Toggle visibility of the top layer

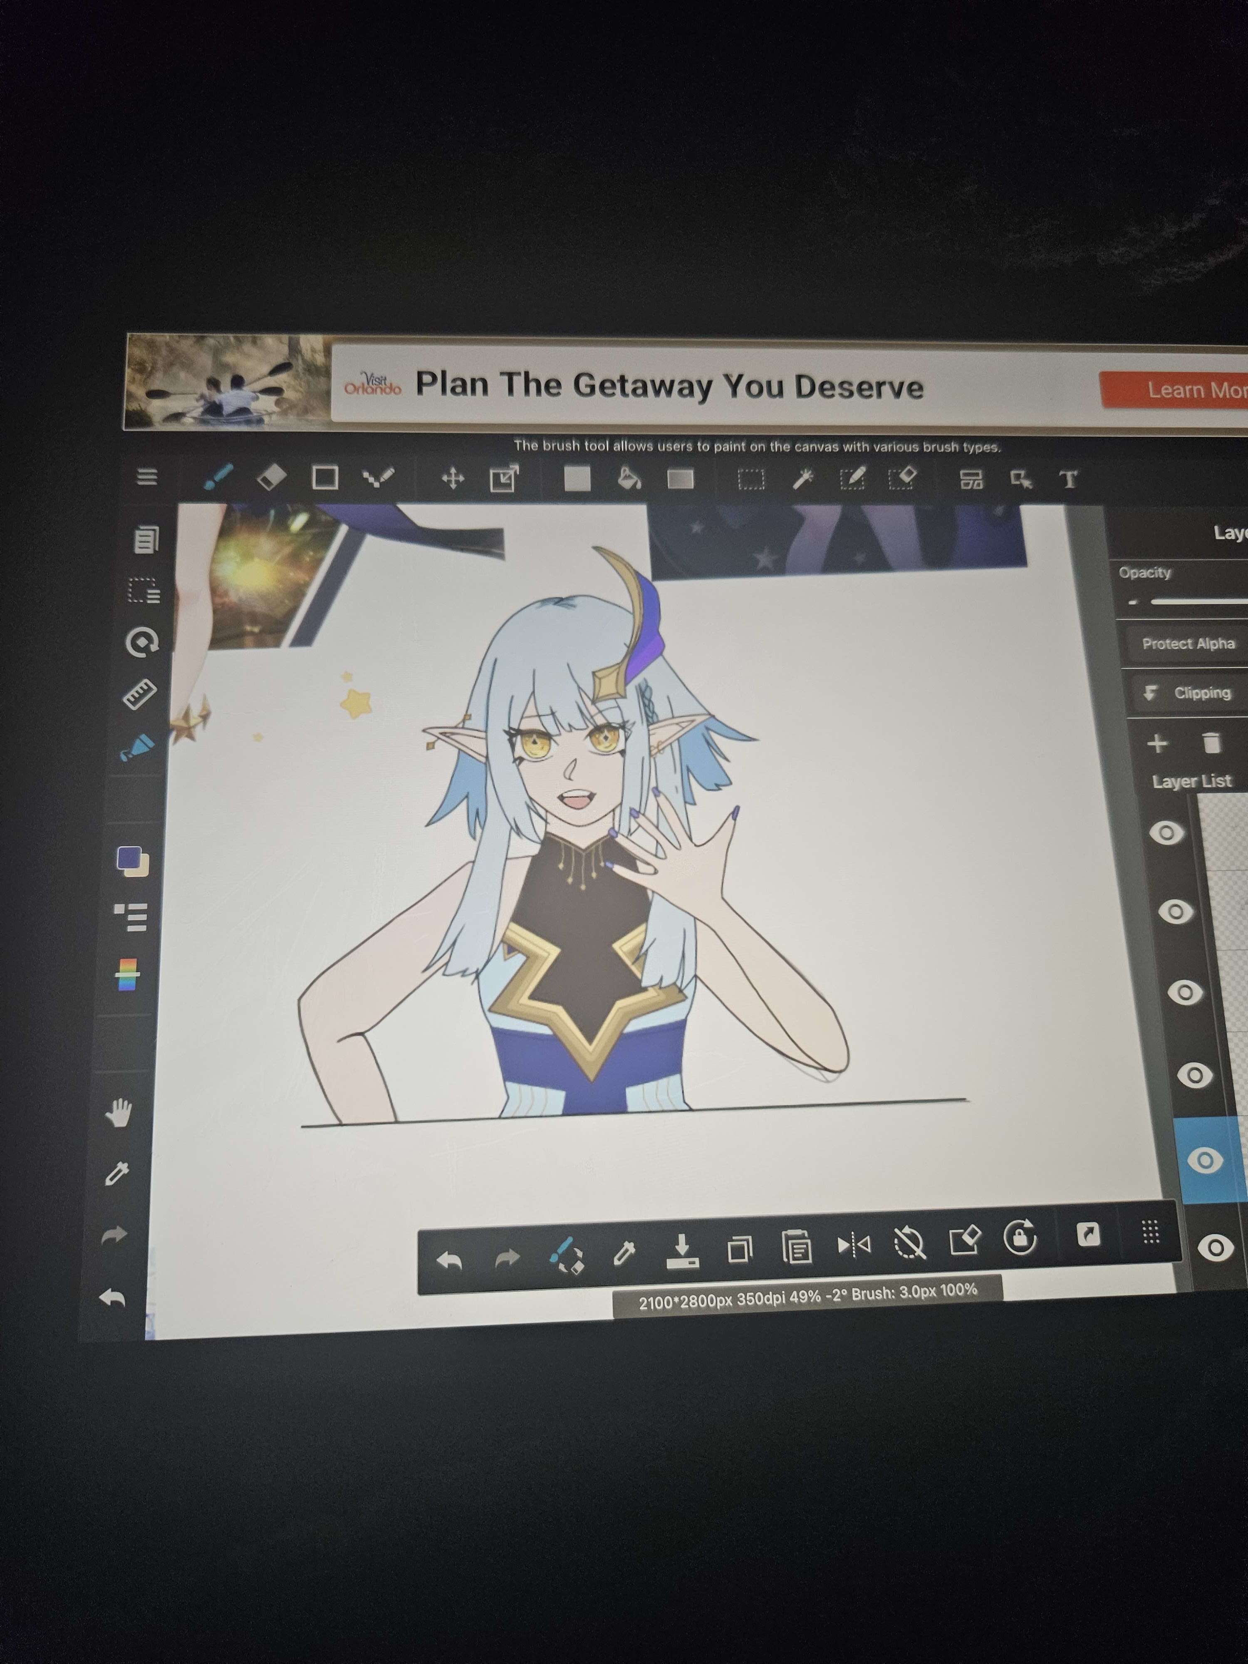click(1166, 833)
